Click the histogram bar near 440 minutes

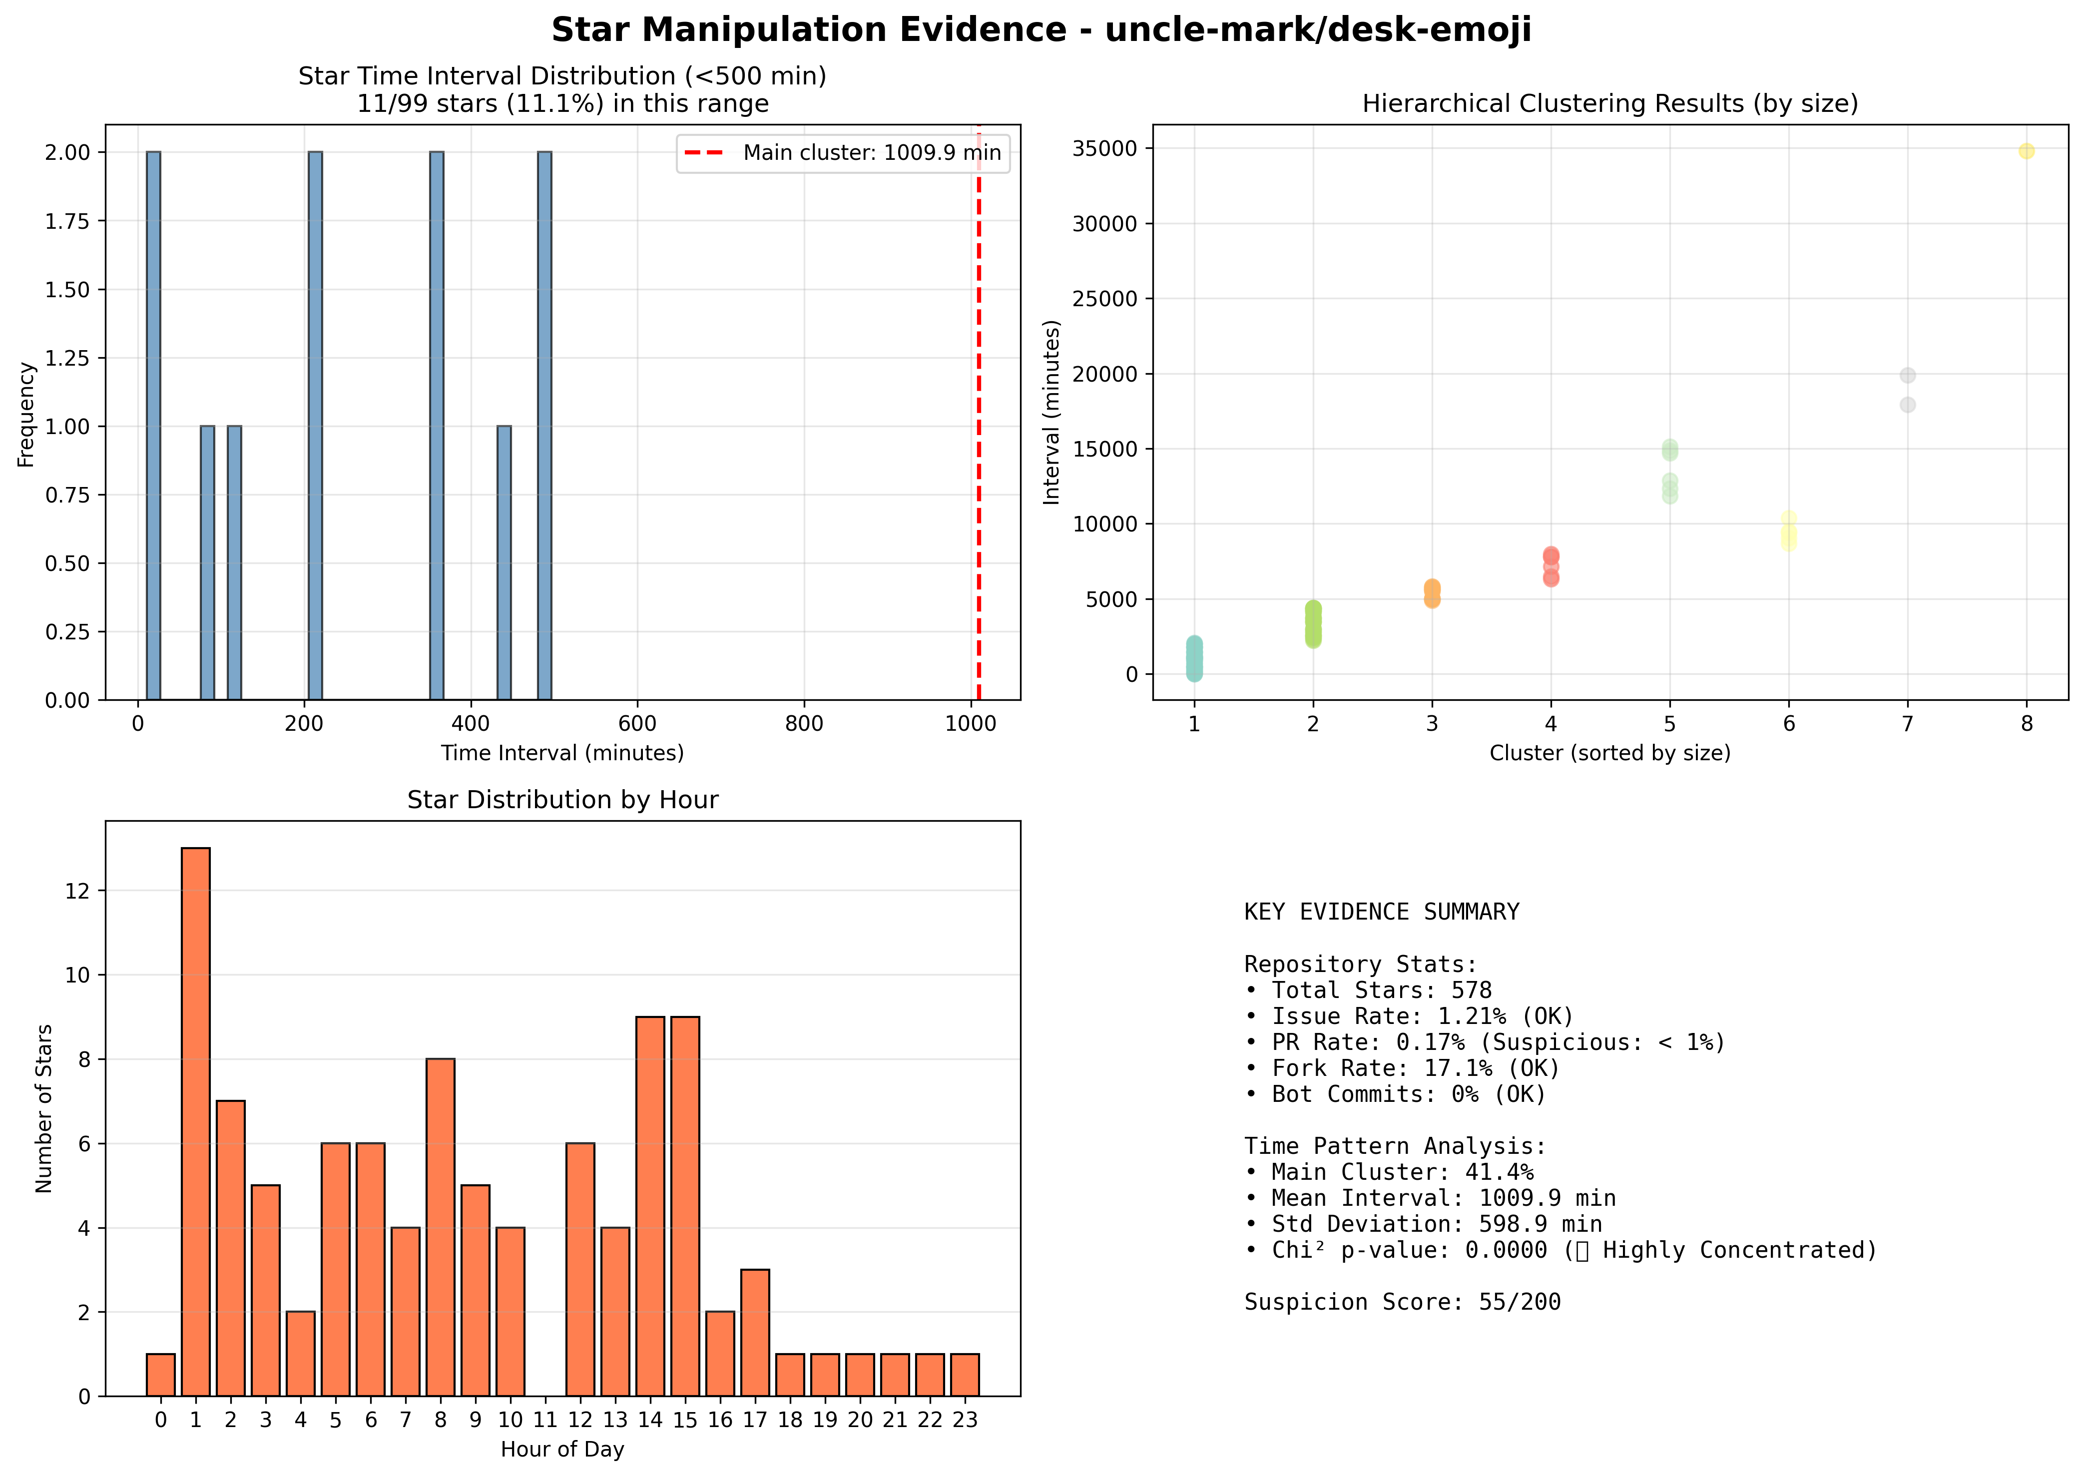click(505, 562)
